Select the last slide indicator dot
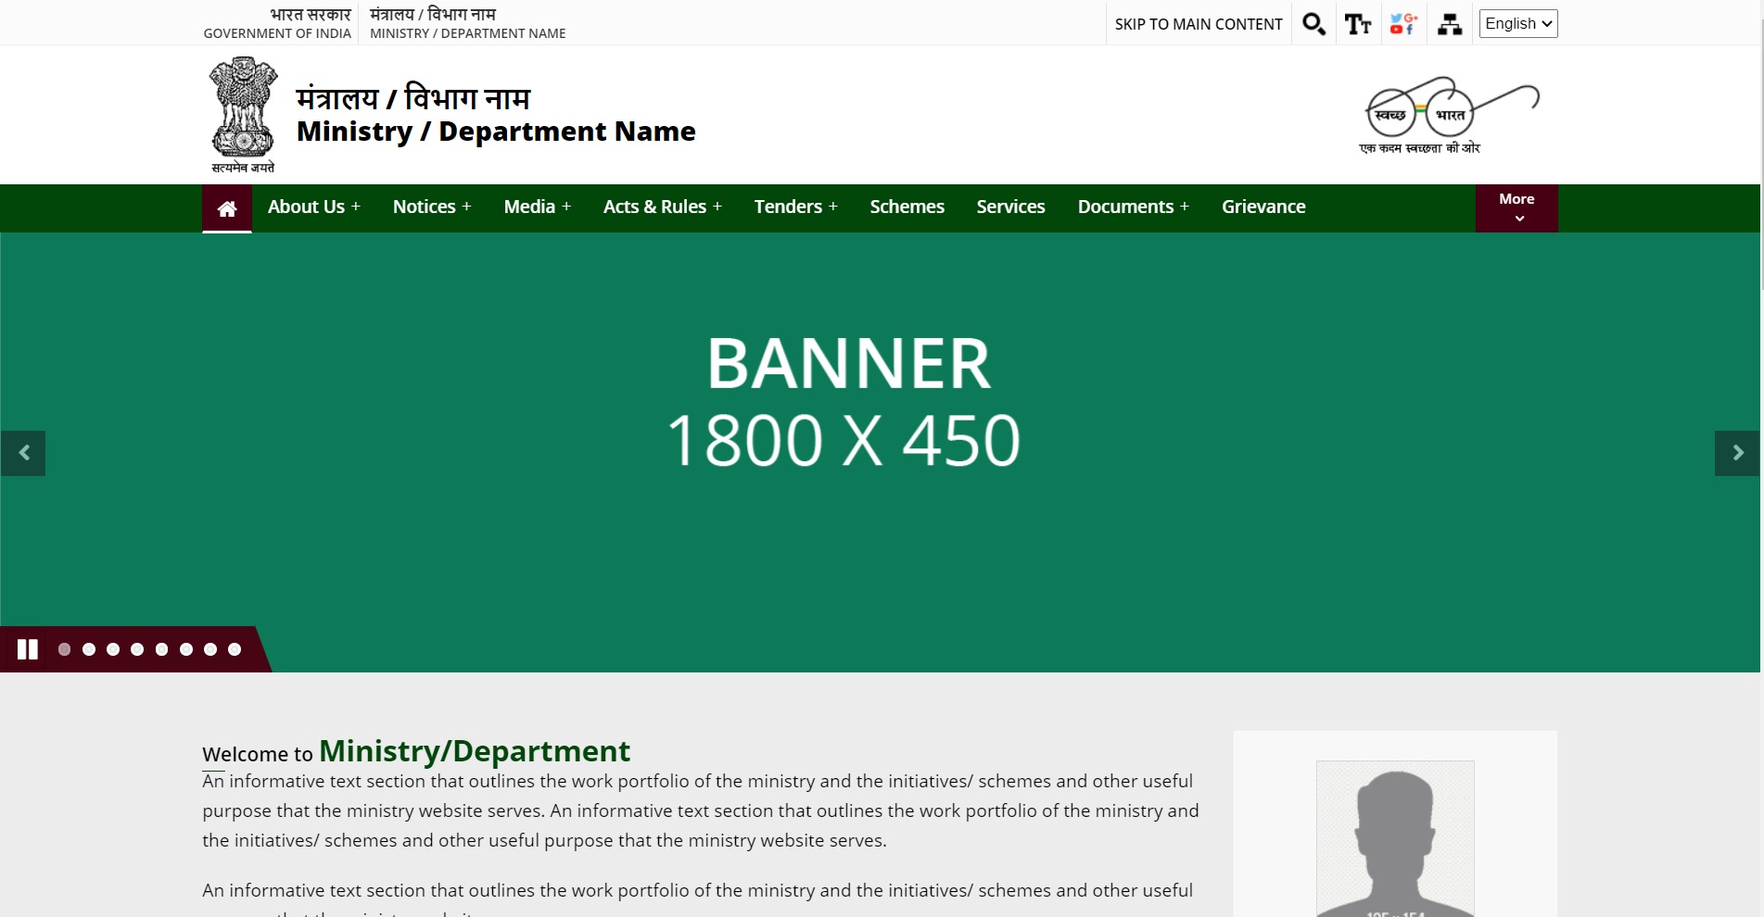 235,649
